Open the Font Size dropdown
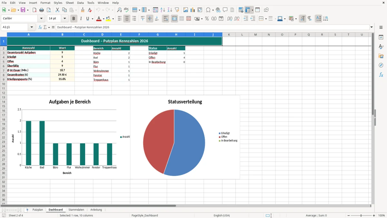The height and width of the screenshot is (218, 387). coord(65,19)
